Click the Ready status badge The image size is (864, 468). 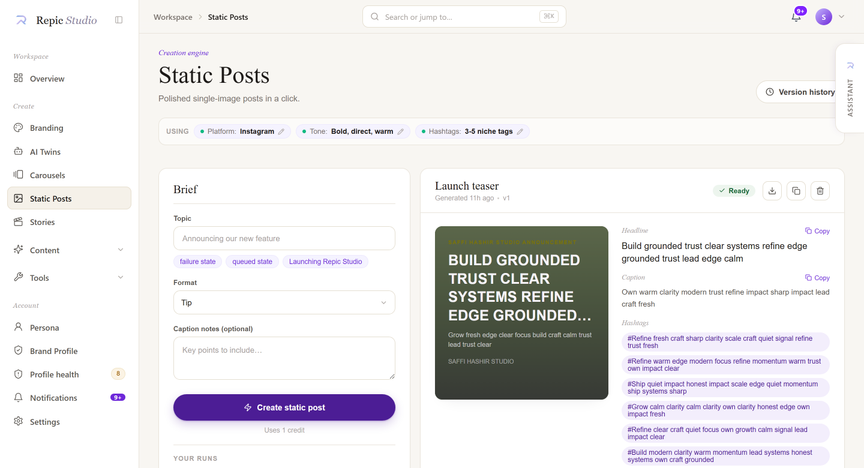[x=734, y=191]
